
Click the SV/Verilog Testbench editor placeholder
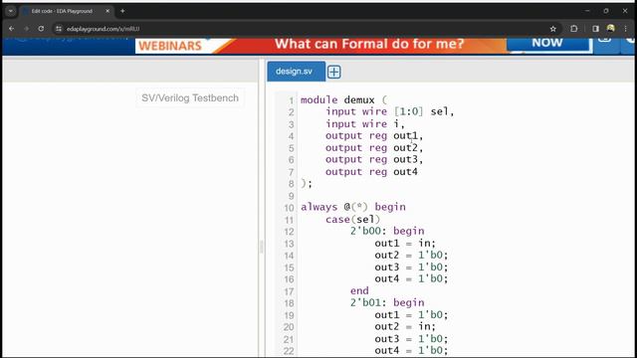point(190,97)
